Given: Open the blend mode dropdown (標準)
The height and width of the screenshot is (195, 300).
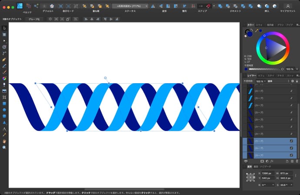Looking at the screenshot, I should [278, 81].
